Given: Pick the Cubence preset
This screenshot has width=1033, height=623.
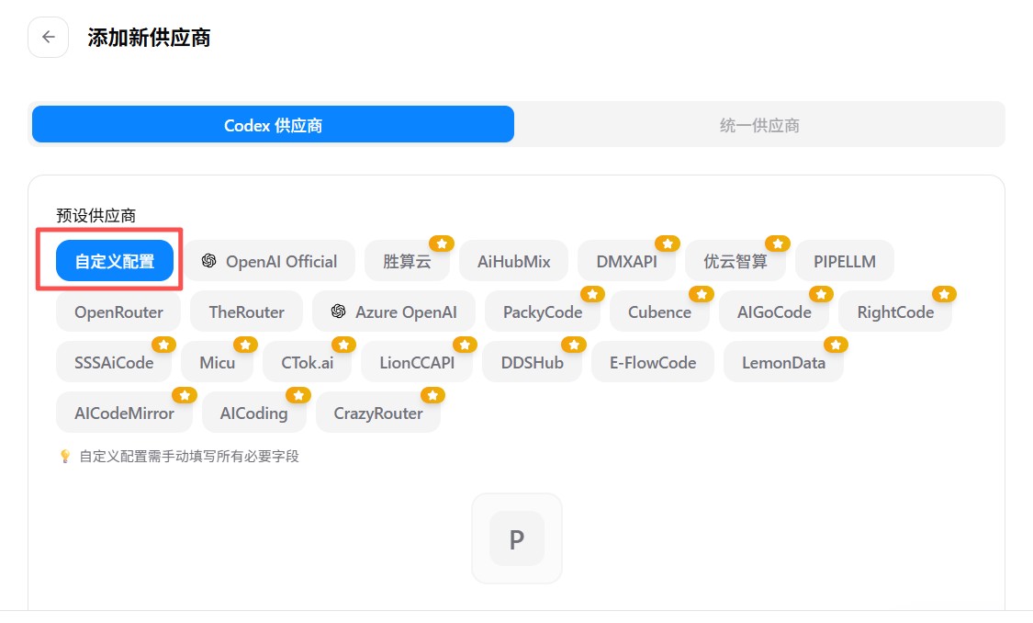Looking at the screenshot, I should pyautogui.click(x=659, y=311).
